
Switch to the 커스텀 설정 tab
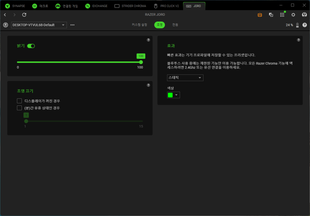[139, 25]
